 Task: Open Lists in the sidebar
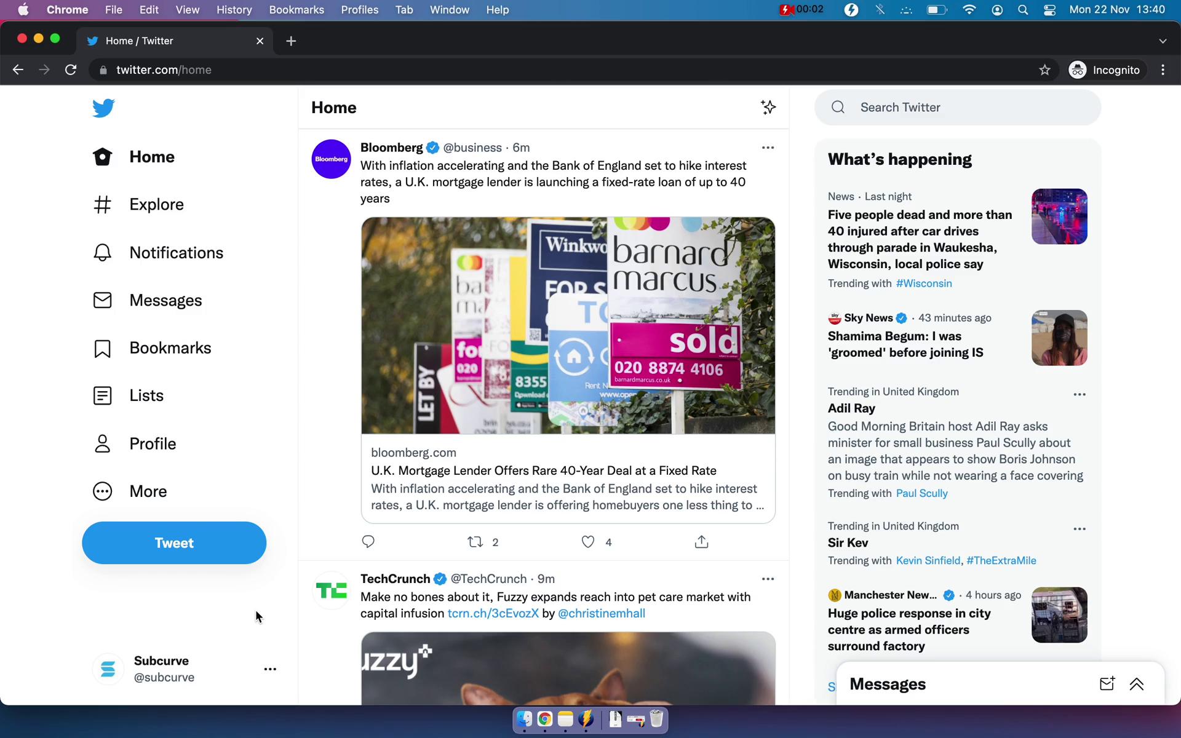pyautogui.click(x=128, y=395)
